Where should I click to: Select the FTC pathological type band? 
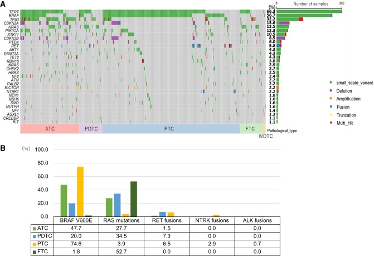[251, 129]
